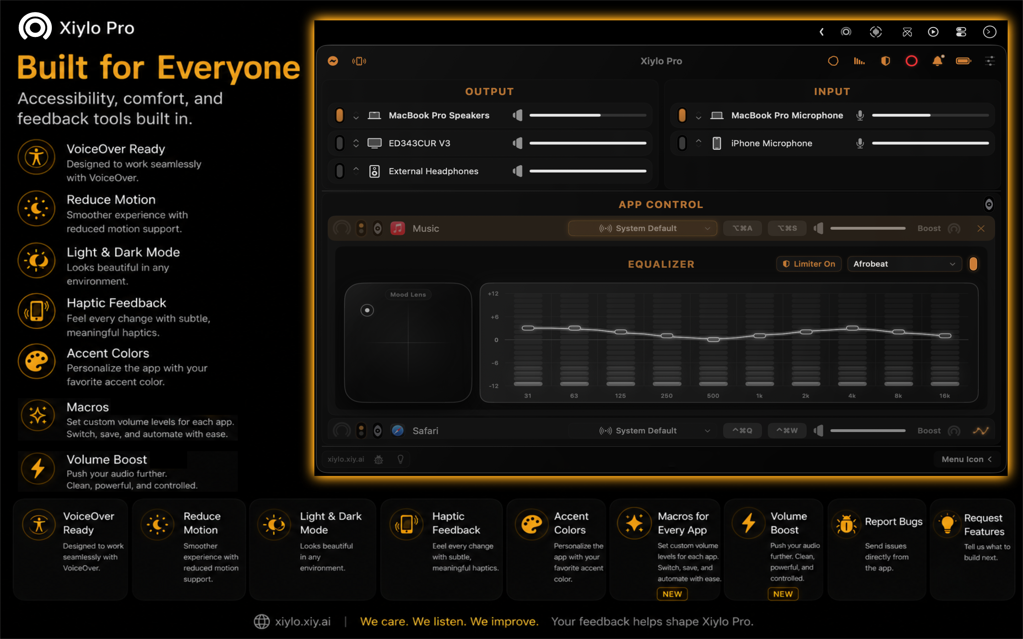Click the Safari app icon

pos(397,431)
